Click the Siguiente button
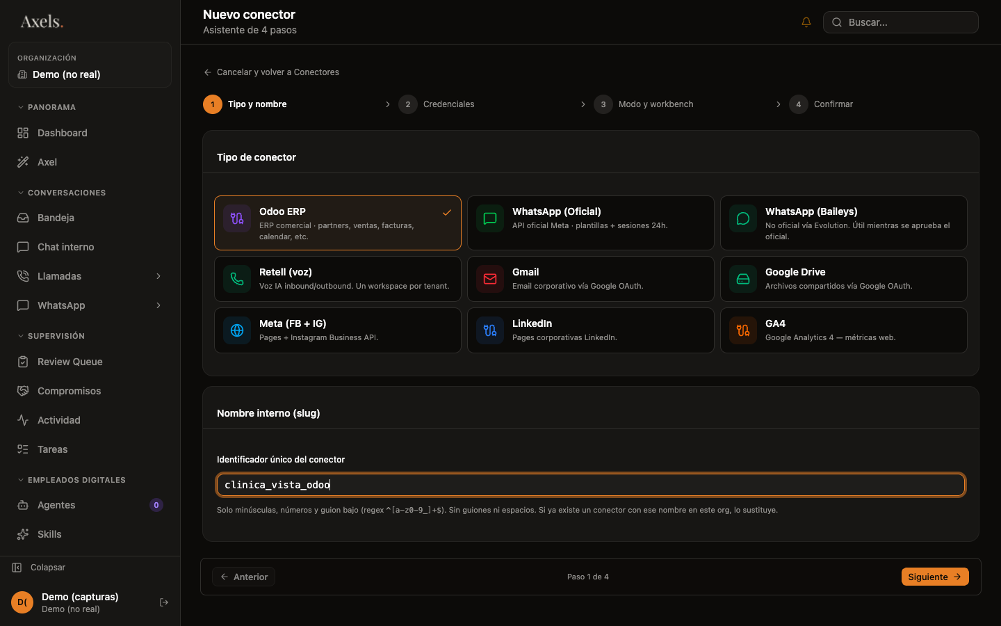 point(935,577)
